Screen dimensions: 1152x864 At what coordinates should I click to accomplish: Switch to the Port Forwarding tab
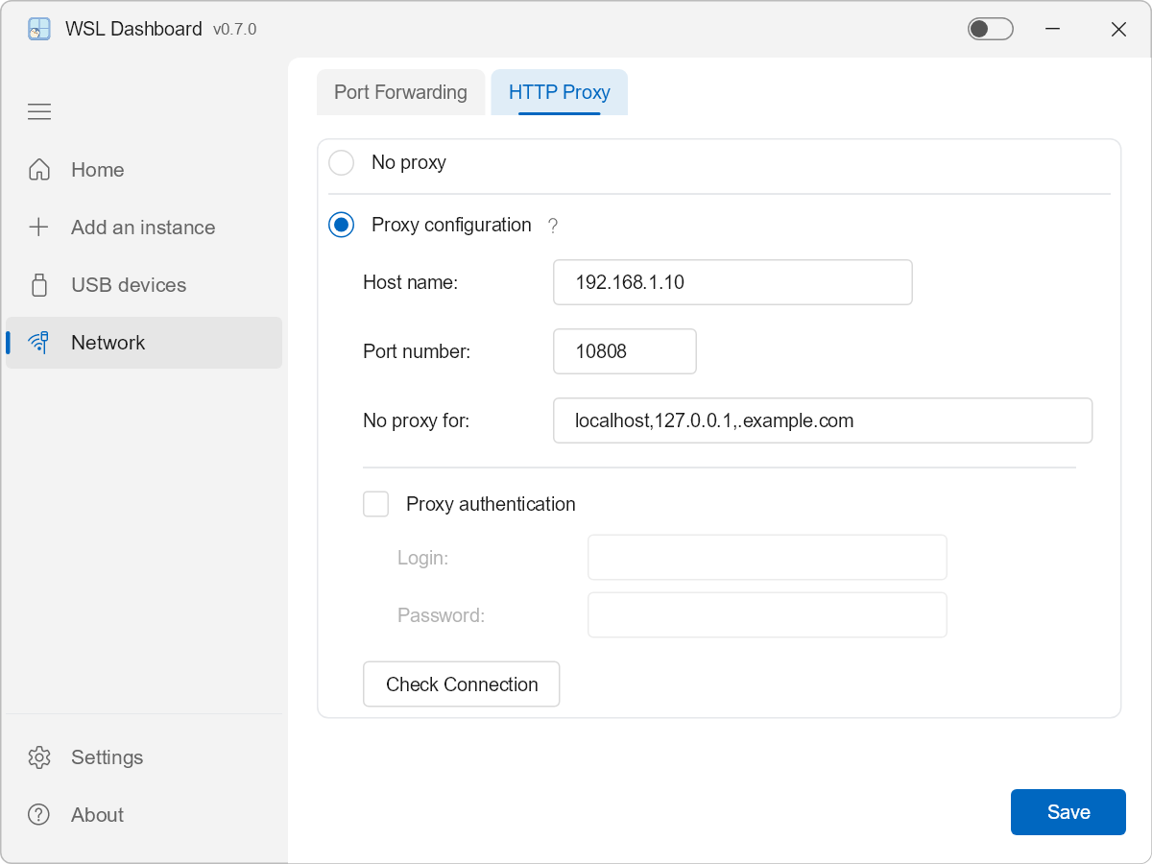400,92
